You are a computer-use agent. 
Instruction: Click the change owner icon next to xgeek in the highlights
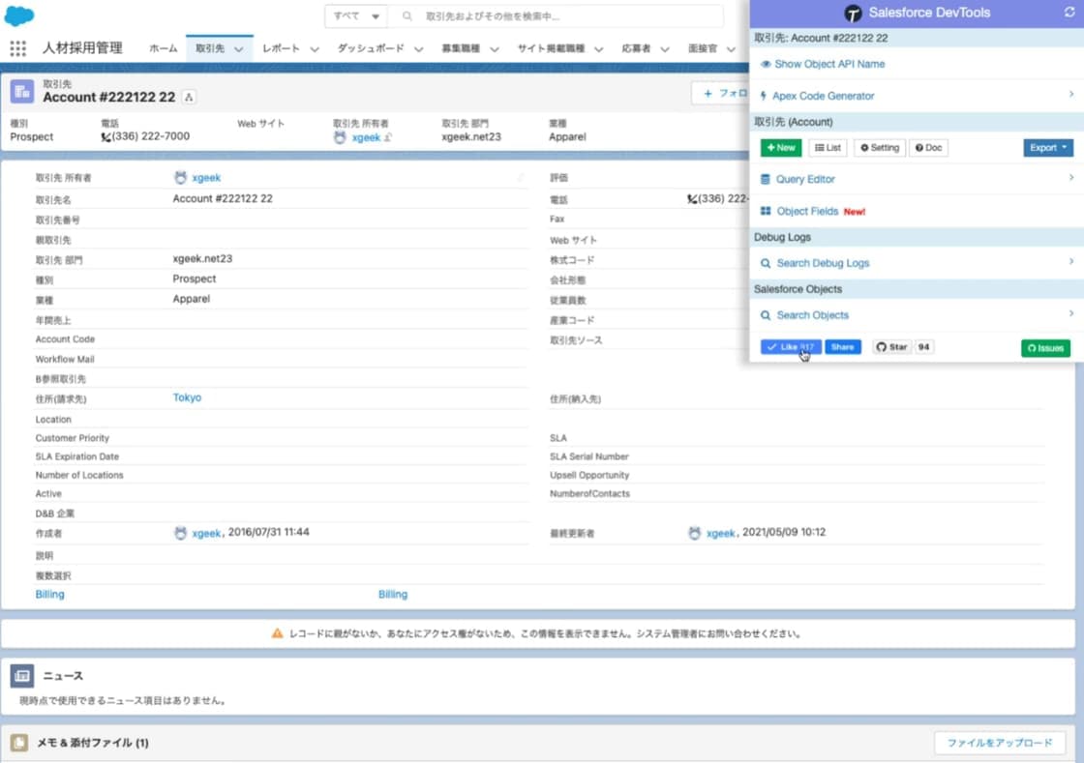[x=388, y=137]
